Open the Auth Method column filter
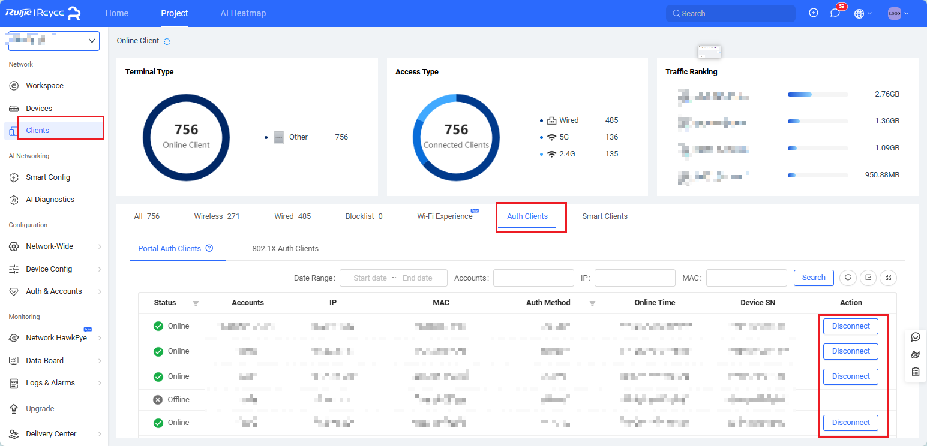Viewport: 927px width, 446px height. 592,303
